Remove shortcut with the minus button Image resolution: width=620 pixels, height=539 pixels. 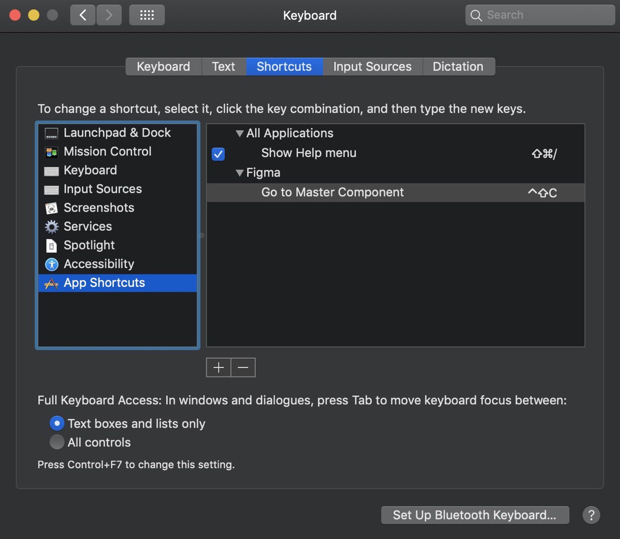click(x=243, y=367)
